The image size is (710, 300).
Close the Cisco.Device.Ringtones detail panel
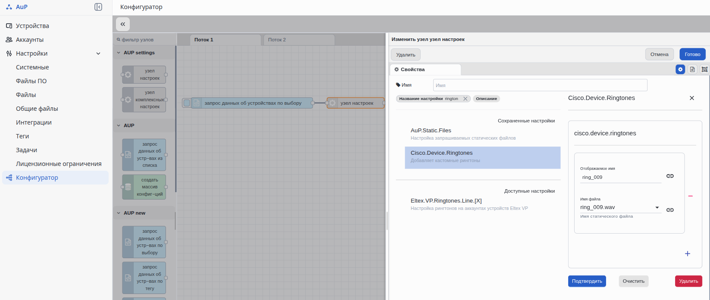692,98
